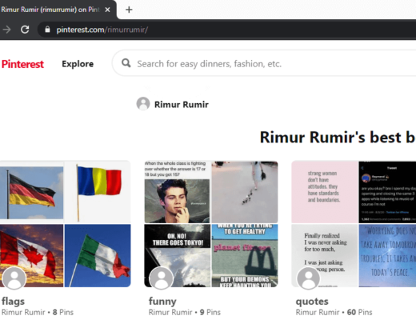The width and height of the screenshot is (416, 320).
Task: Open the thinking guy meme thumbnail
Action: [177, 191]
